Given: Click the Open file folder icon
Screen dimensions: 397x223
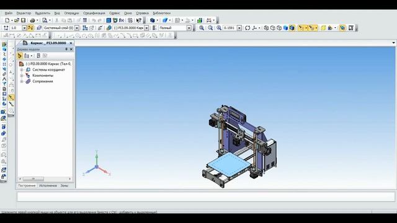Looking at the screenshot, I should coord(17,20).
